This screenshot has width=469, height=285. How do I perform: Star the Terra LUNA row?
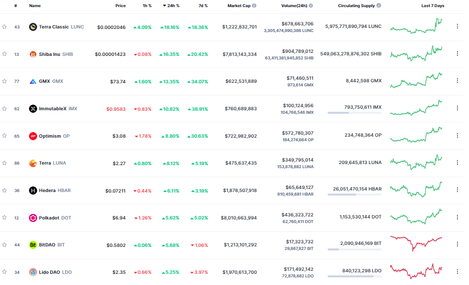tap(5, 163)
